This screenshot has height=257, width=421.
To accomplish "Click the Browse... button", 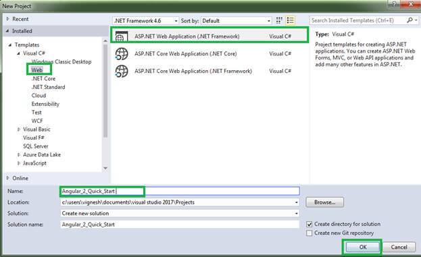I will (324, 202).
